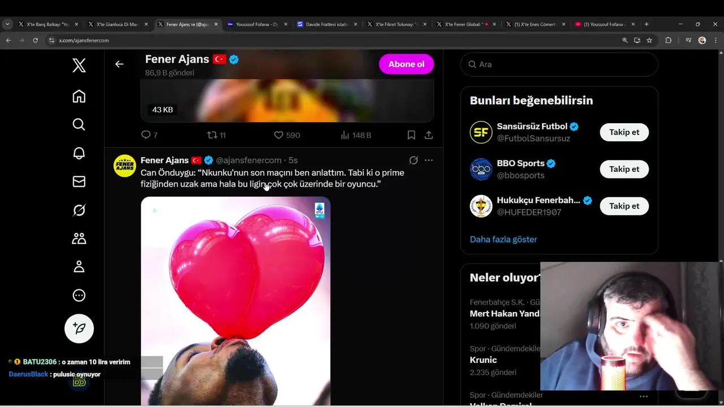Screen dimensions: 724x407
Task: Open the Fener Ajans verified badge in header
Action: (234, 59)
